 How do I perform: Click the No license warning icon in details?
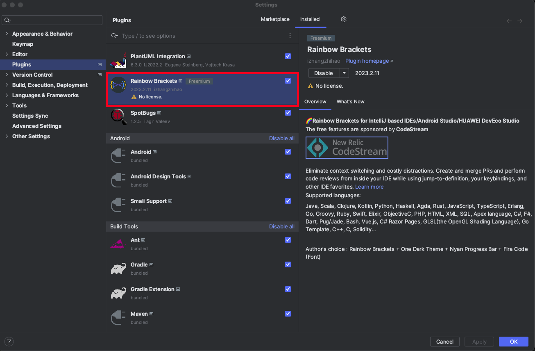311,86
